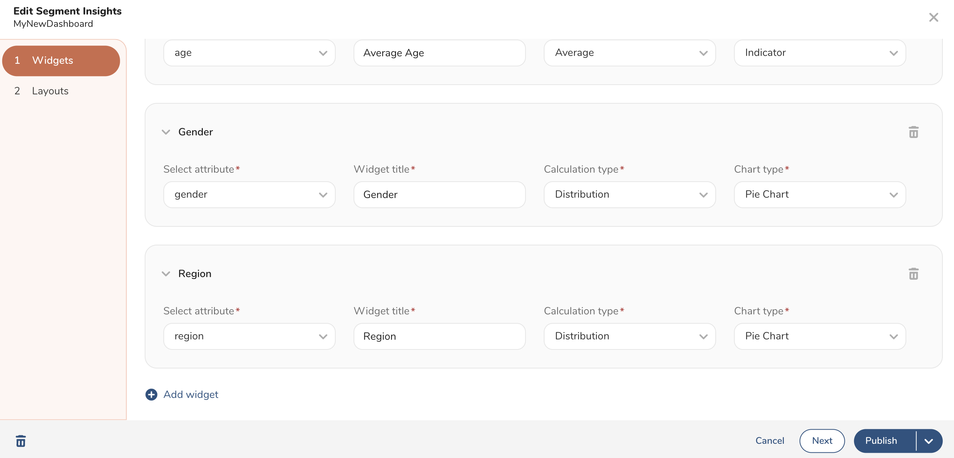Open Gender's Distribution calculation type dropdown
The image size is (954, 458).
[x=630, y=195]
